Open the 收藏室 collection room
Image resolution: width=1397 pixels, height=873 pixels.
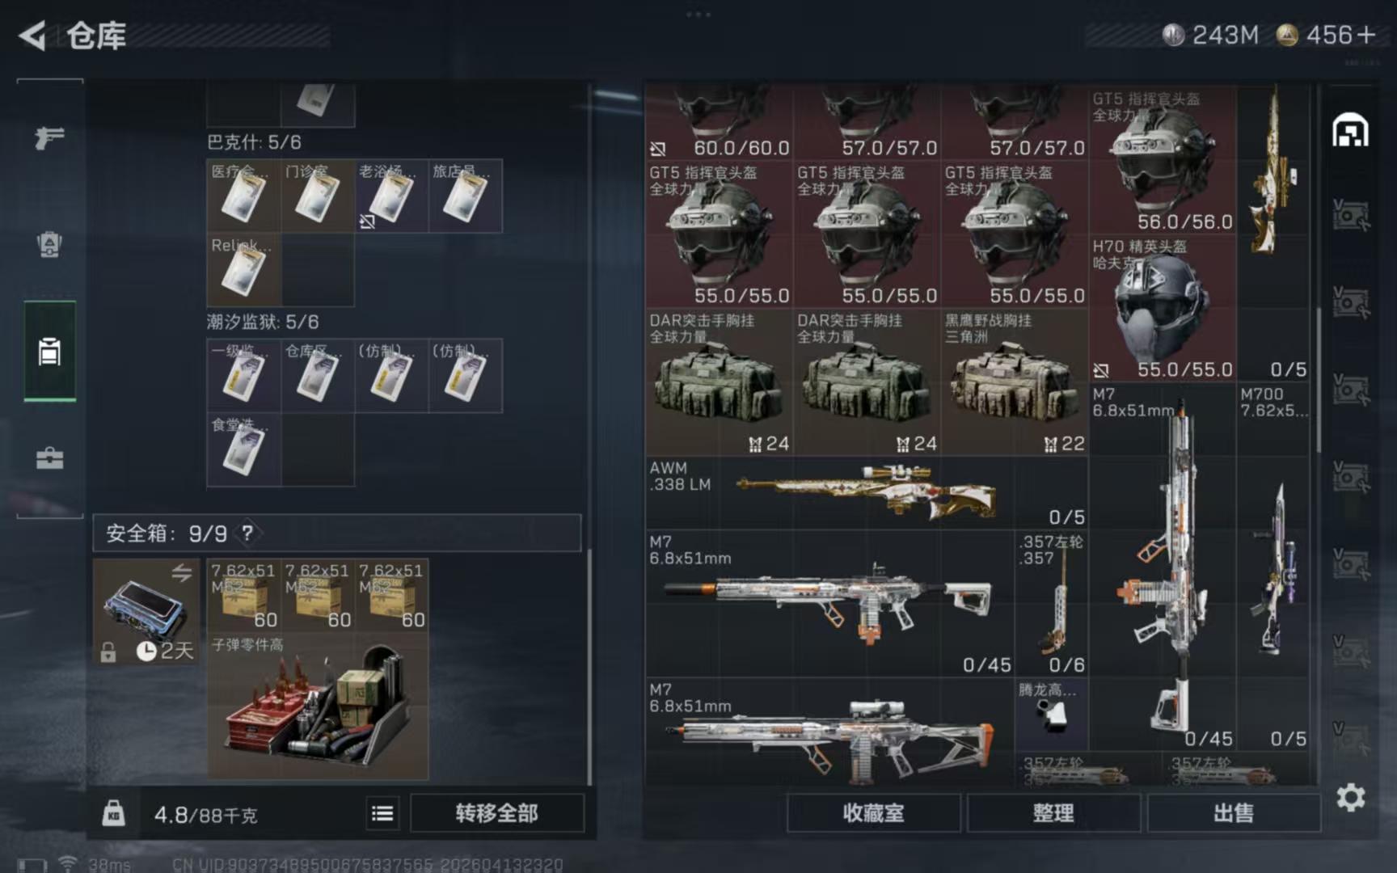tap(873, 813)
